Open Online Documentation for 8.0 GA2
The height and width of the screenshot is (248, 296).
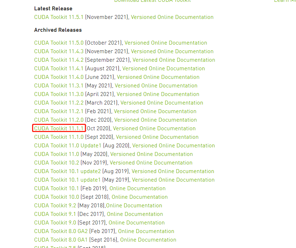click(146, 231)
